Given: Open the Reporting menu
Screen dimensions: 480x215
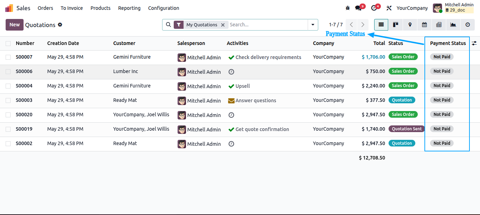Looking at the screenshot, I should (129, 8).
